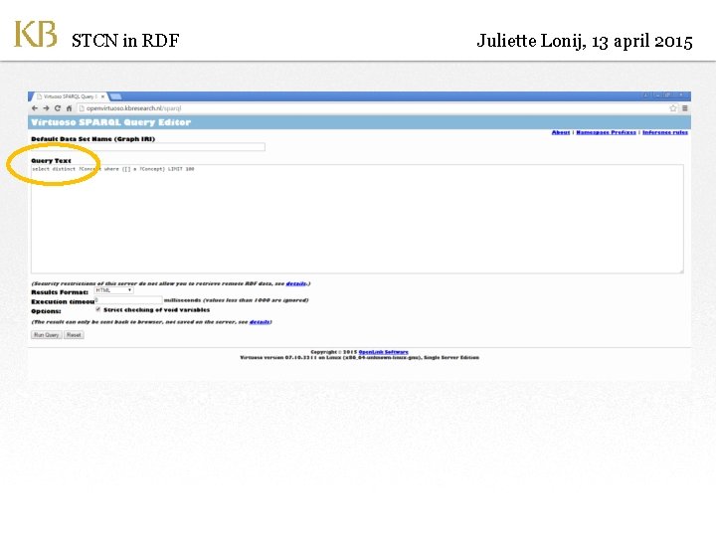This screenshot has width=716, height=537.
Task: Open the Inference rules link
Action: (665, 132)
